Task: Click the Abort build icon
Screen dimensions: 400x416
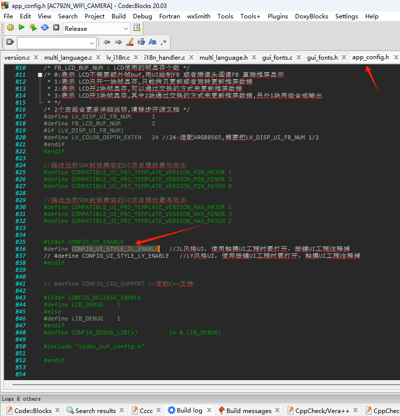Action: tap(56, 27)
